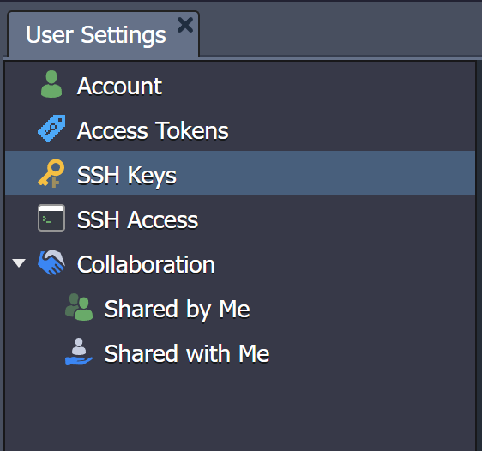Open the Account settings item

pos(119,87)
